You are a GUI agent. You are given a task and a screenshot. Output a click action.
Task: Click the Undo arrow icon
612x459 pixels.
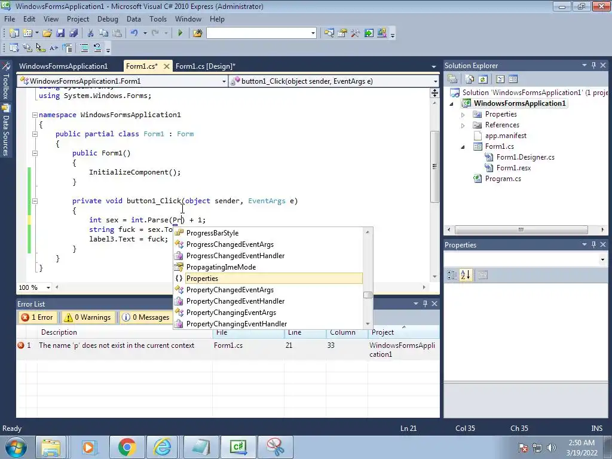click(x=134, y=33)
